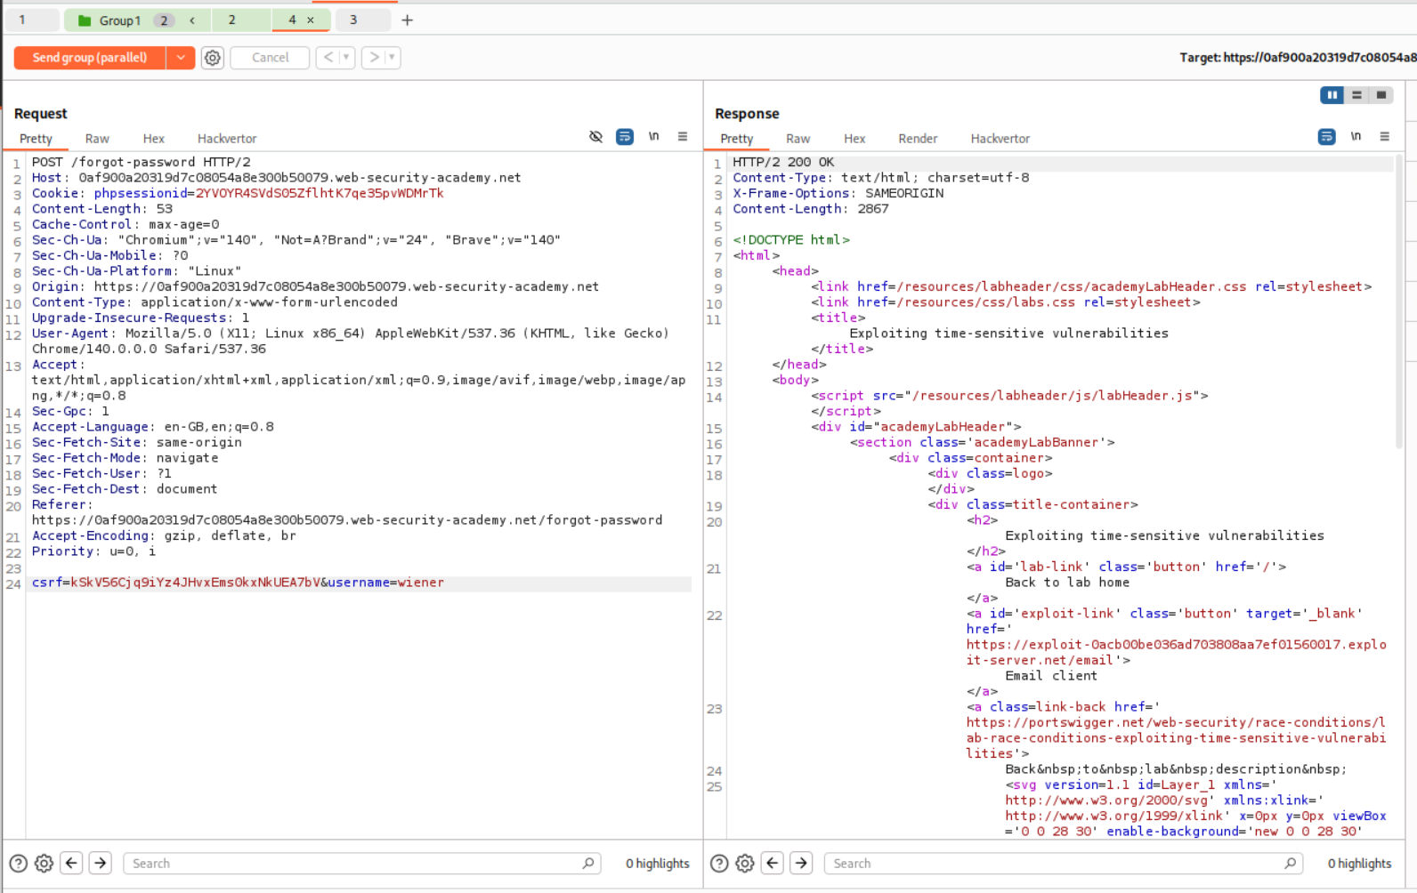This screenshot has width=1417, height=893.
Task: Switch to the Hex tab in Request
Action: pyautogui.click(x=154, y=139)
